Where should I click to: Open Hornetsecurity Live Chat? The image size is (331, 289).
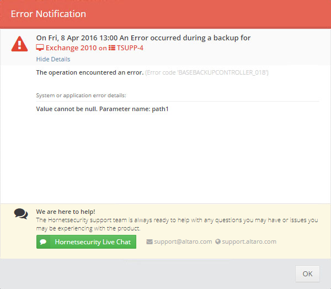coord(86,241)
